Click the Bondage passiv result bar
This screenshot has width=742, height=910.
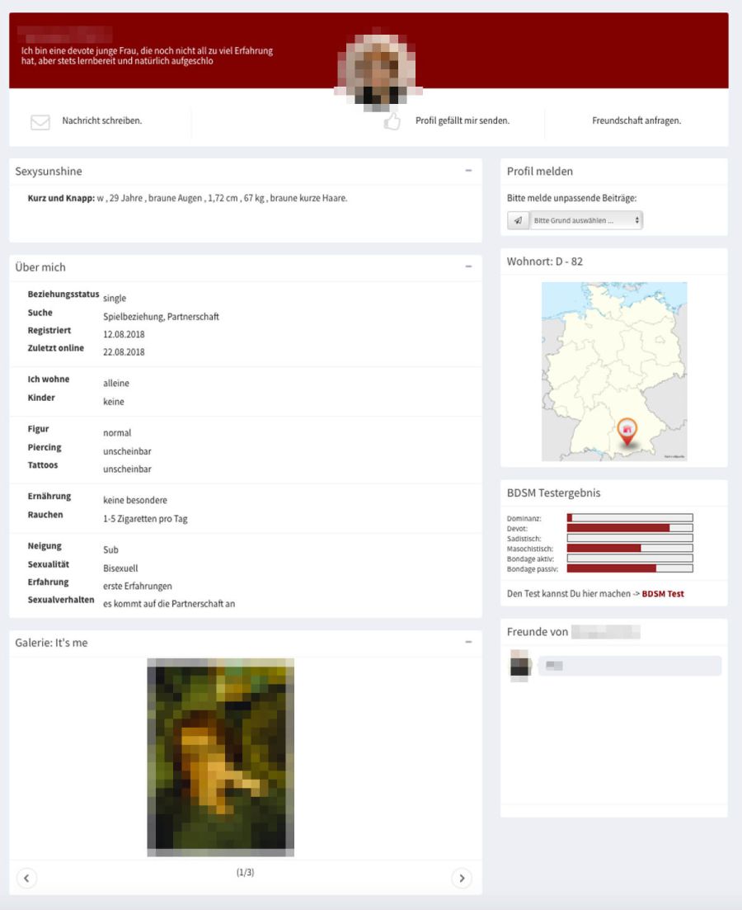point(629,568)
